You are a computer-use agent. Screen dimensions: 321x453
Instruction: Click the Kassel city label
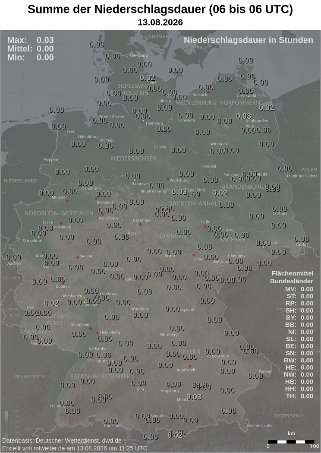click(x=134, y=233)
